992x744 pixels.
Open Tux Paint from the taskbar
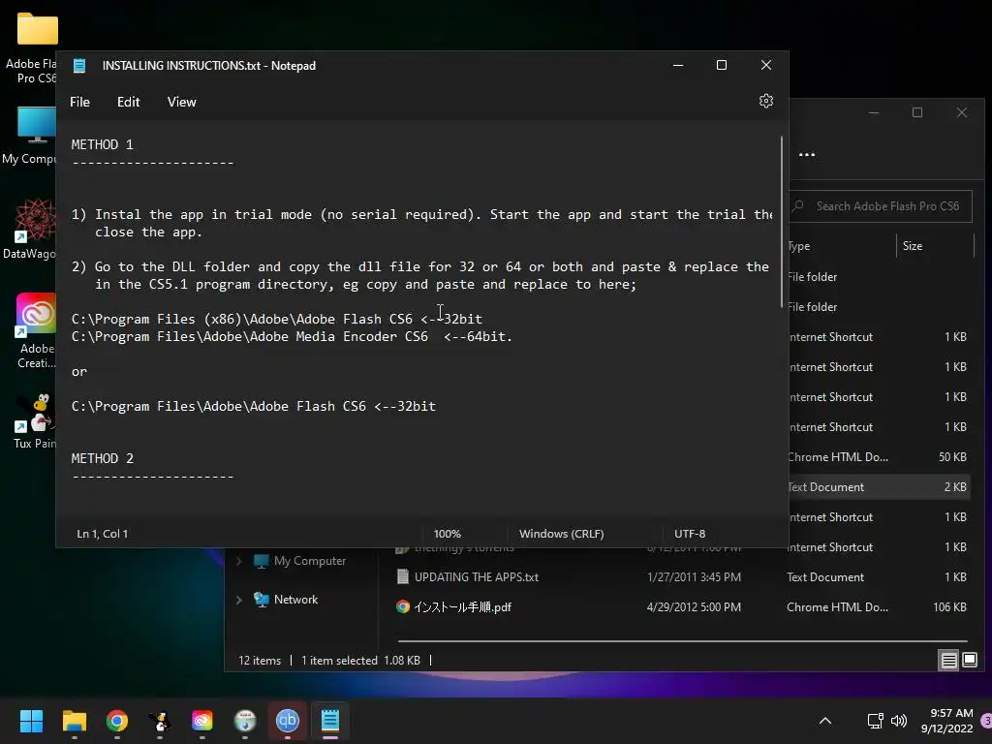(x=160, y=721)
